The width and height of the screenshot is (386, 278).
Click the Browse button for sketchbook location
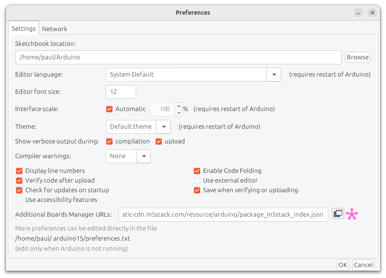pyautogui.click(x=357, y=57)
